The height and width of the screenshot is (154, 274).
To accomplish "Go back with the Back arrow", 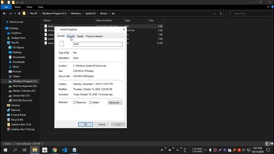I will (x=4, y=13).
